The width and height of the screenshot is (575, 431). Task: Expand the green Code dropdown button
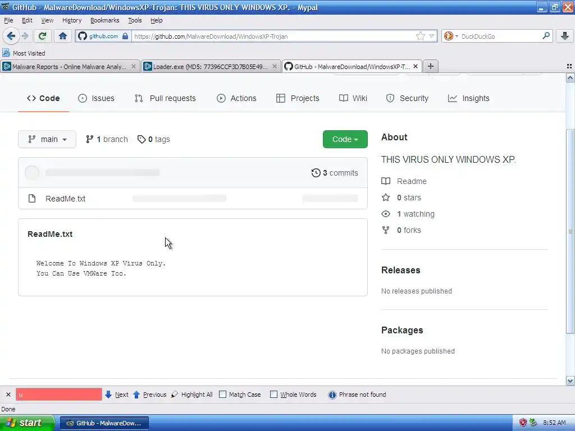(345, 139)
